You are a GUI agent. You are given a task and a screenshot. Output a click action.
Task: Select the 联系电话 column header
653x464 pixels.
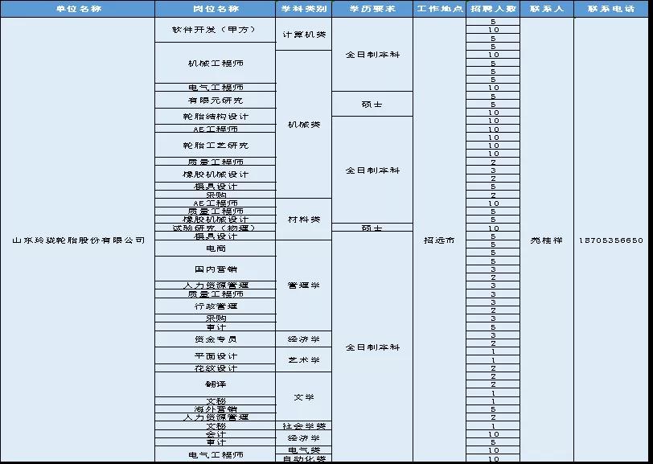tap(611, 9)
